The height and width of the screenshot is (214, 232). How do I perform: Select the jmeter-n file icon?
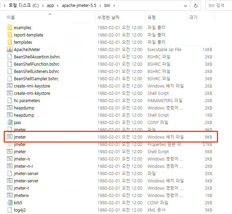[x=10, y=159]
